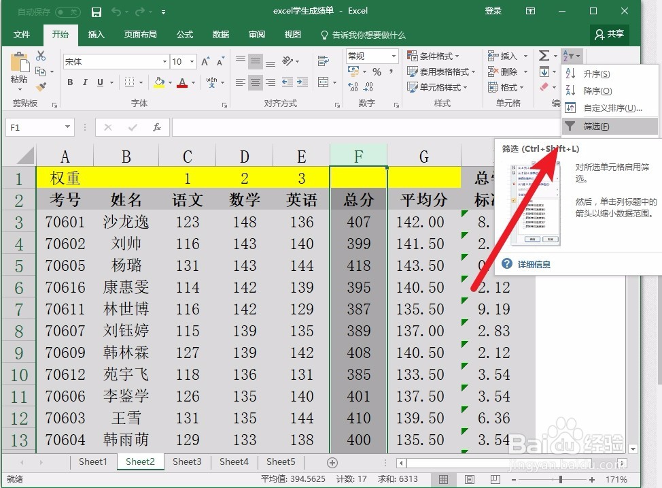662x488 pixels.
Task: Click the increase decimal icon
Action: [353, 87]
